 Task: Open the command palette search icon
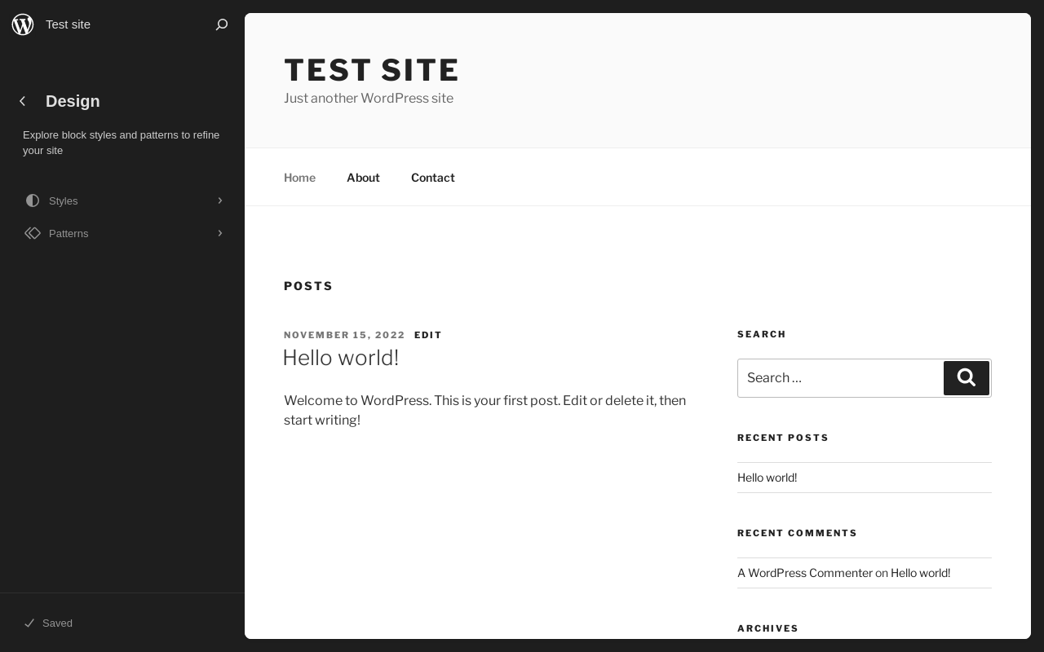click(x=221, y=24)
